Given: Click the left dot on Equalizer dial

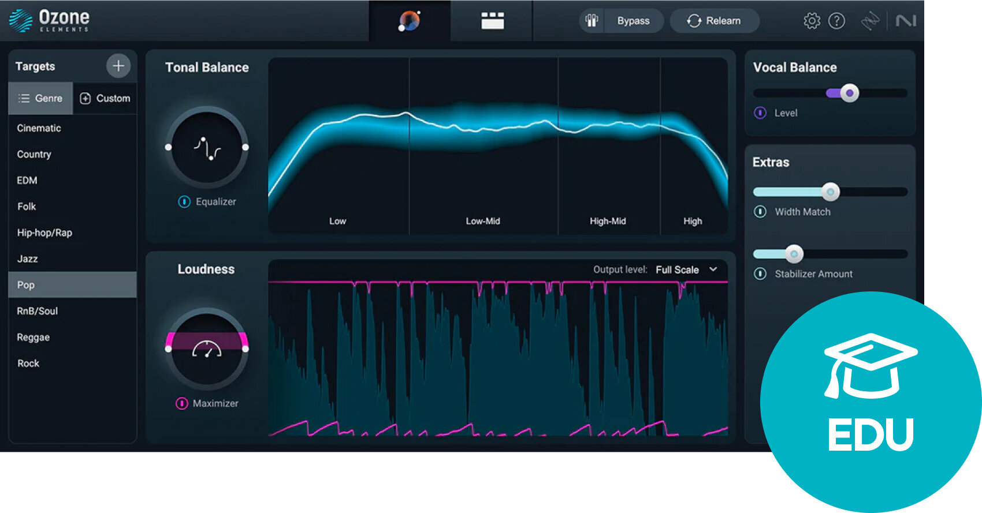Looking at the screenshot, I should (168, 147).
